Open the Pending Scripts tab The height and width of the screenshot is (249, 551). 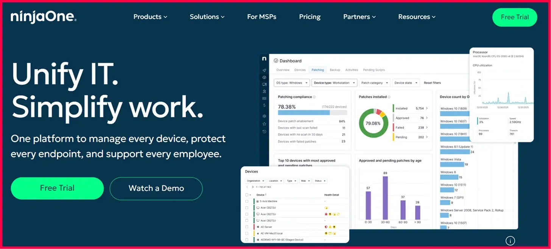click(x=374, y=70)
